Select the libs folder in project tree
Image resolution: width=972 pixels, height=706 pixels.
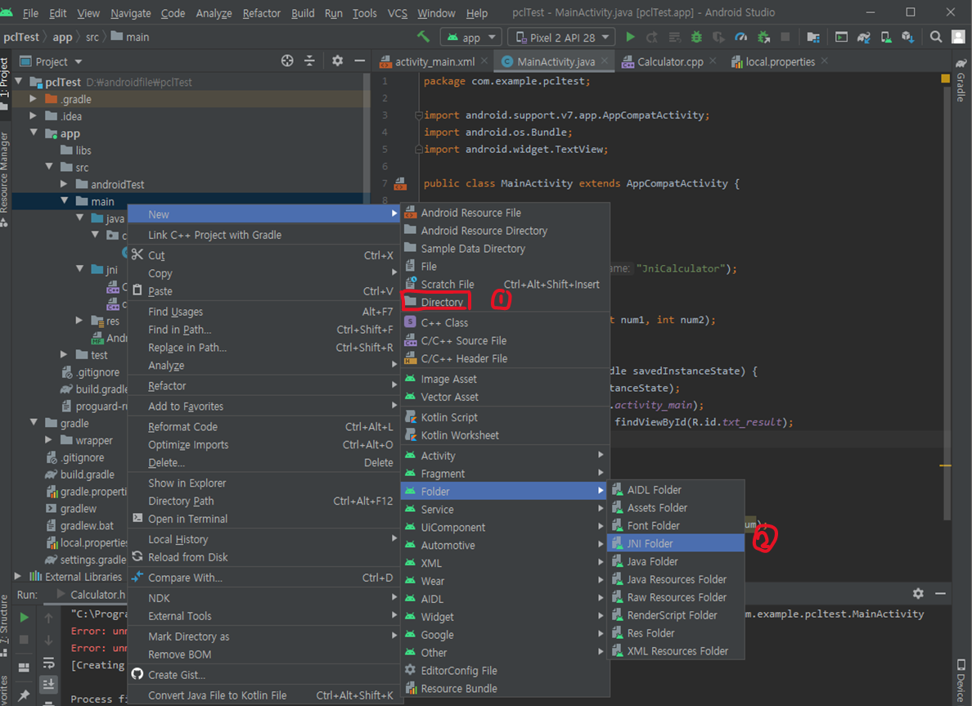[x=76, y=150]
